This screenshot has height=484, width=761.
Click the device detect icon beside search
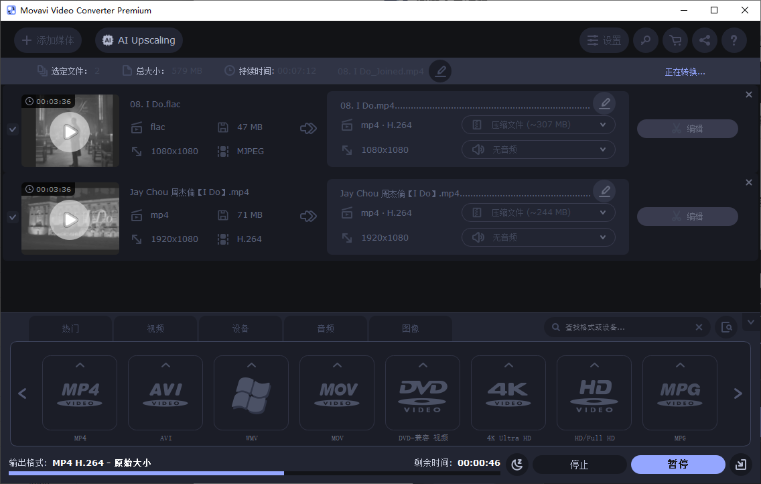(x=727, y=327)
